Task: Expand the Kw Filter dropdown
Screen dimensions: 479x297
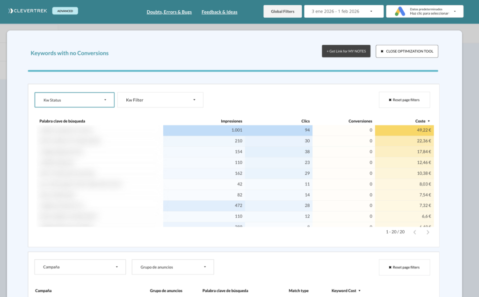Action: click(160, 100)
